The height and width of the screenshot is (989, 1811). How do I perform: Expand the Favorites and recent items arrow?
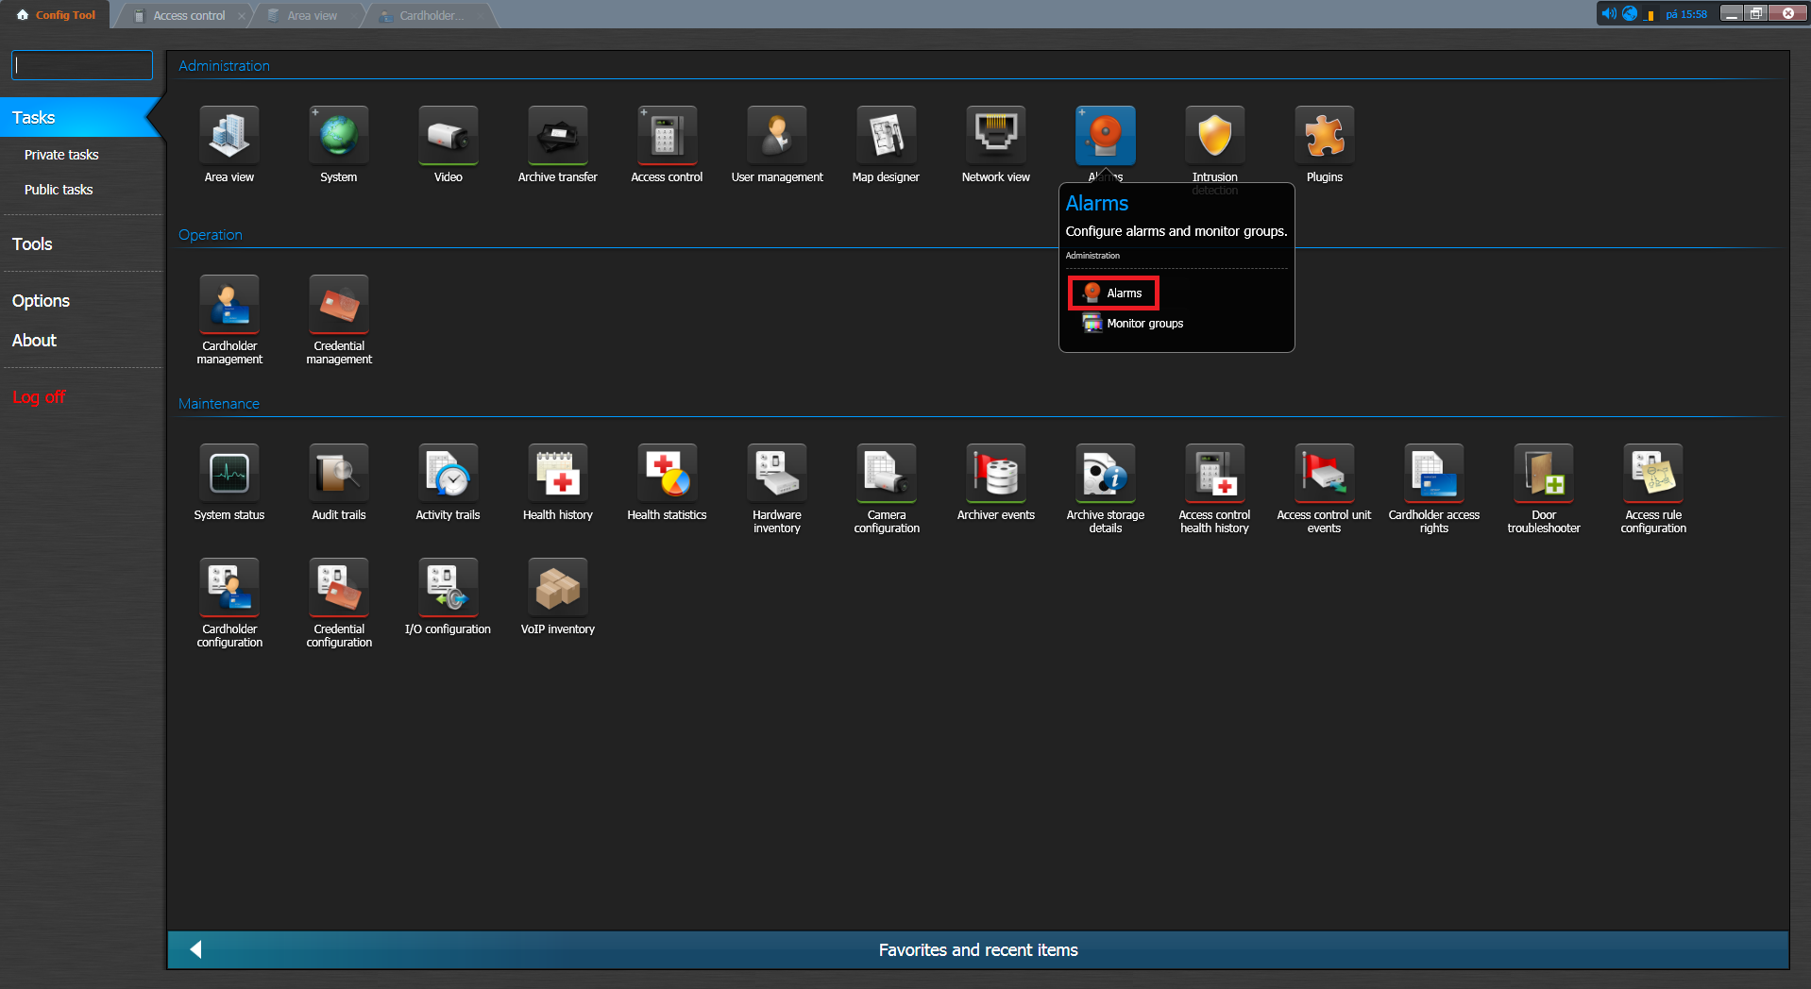pyautogui.click(x=195, y=949)
